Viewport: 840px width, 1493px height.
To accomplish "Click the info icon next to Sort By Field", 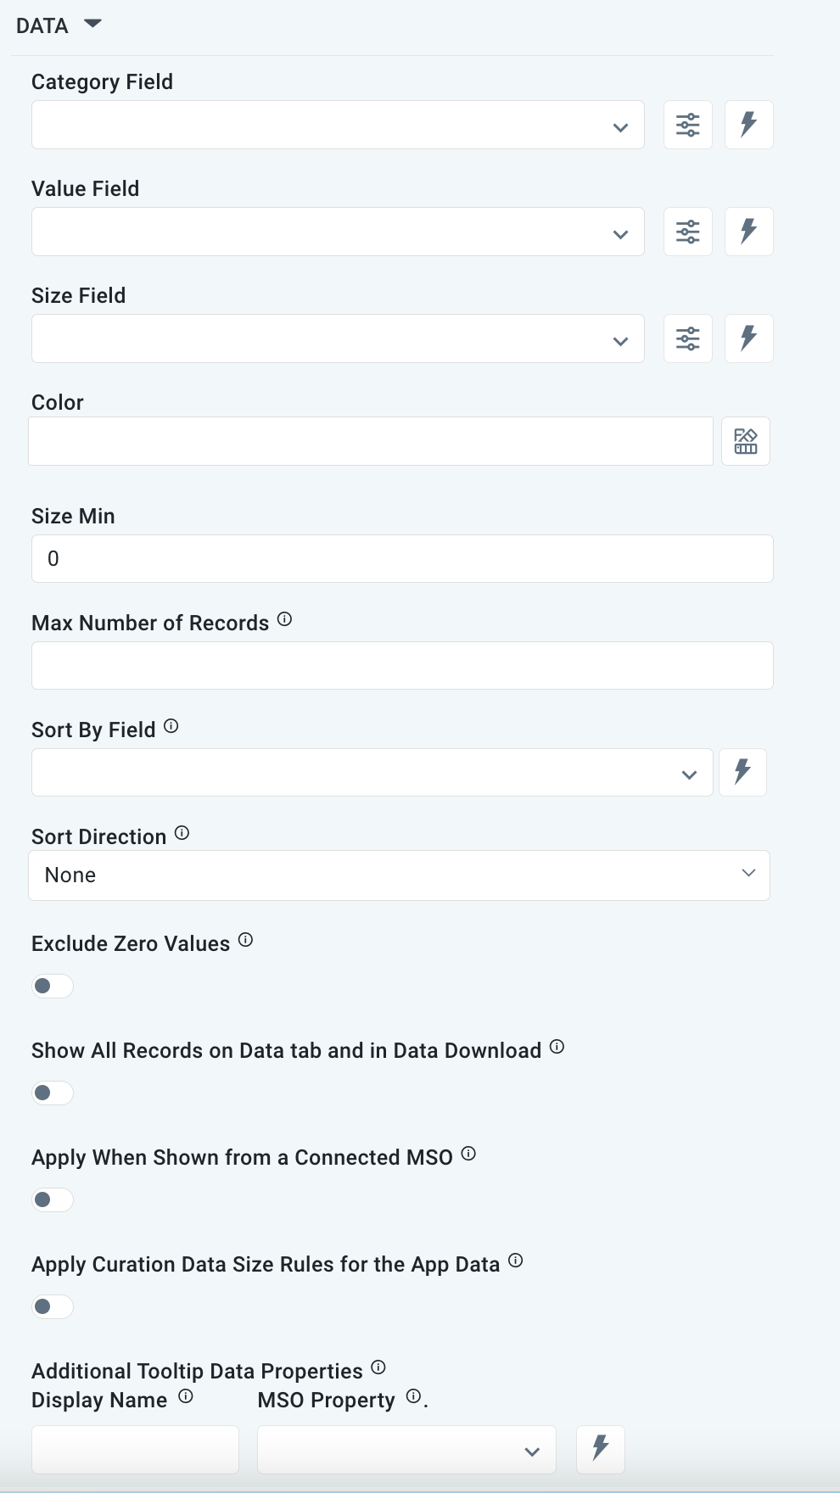I will (x=171, y=726).
